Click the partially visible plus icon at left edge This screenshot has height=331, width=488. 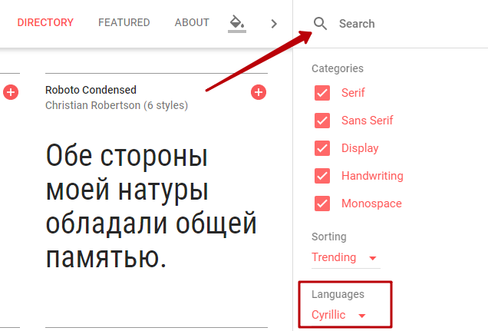(10, 93)
